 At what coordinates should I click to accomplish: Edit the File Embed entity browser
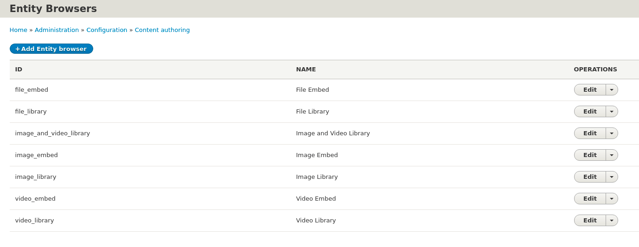pos(590,90)
